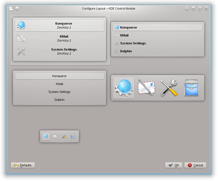Image resolution: width=218 pixels, height=181 pixels.
Task: Select bold Dolphin entry in compact list
Action: point(126,51)
